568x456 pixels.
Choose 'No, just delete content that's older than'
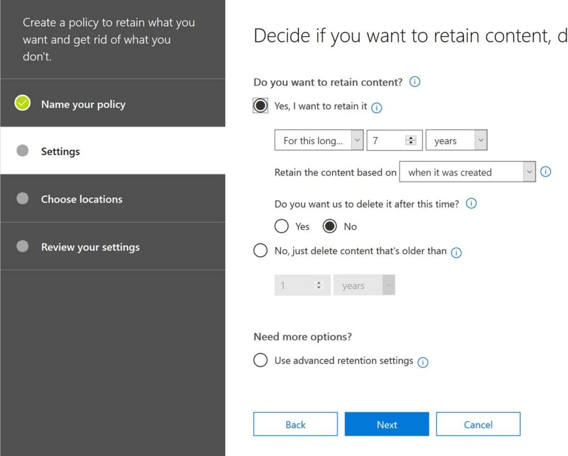[260, 250]
